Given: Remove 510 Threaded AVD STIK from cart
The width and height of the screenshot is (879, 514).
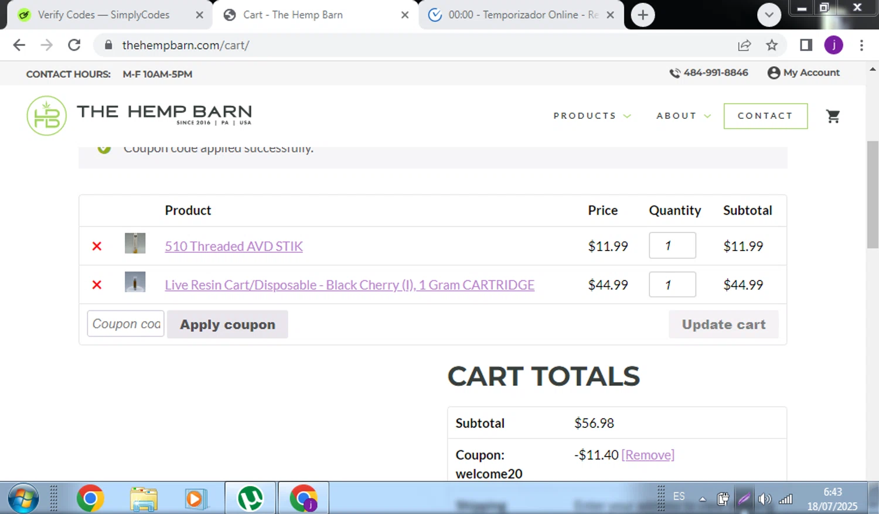Looking at the screenshot, I should (97, 246).
